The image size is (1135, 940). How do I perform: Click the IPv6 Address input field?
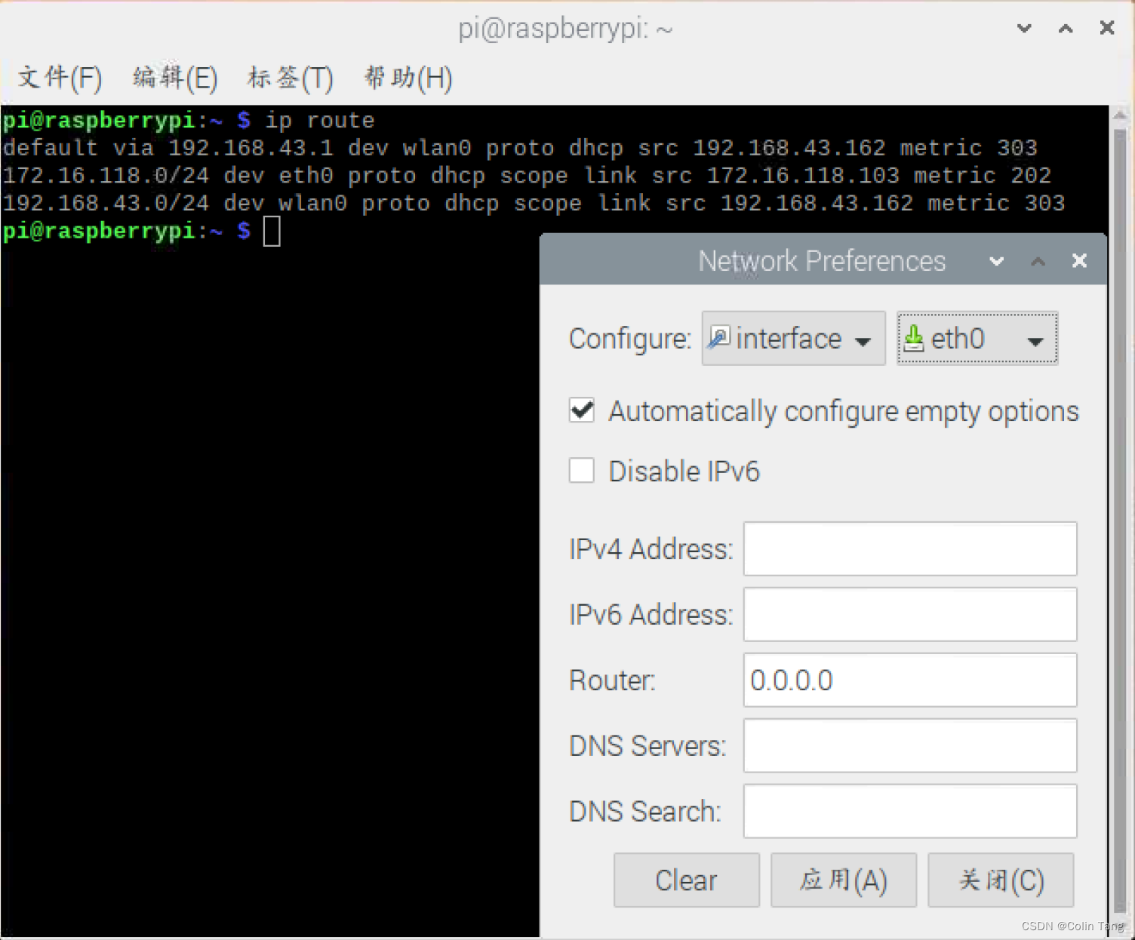point(910,614)
